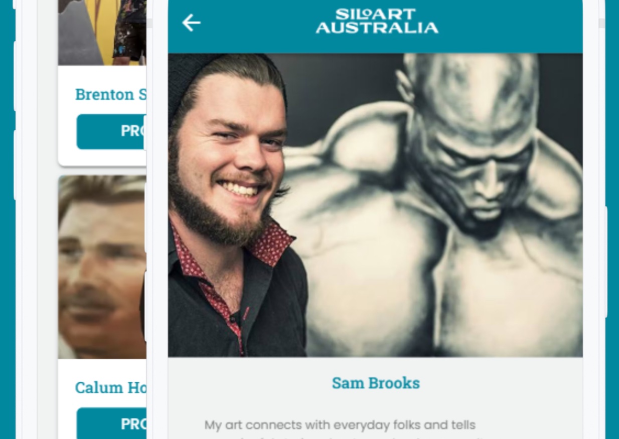The image size is (619, 439).
Task: Go back using the header arrow
Action: tap(191, 23)
